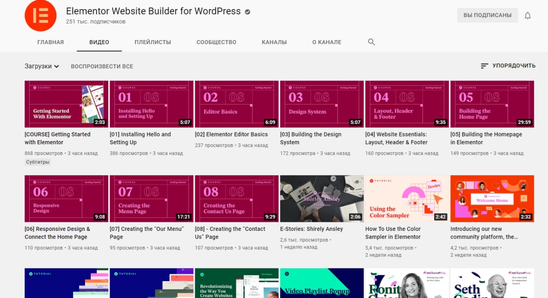Click title [02] Elementor Editor Basics
548x298 pixels.
[231, 134]
